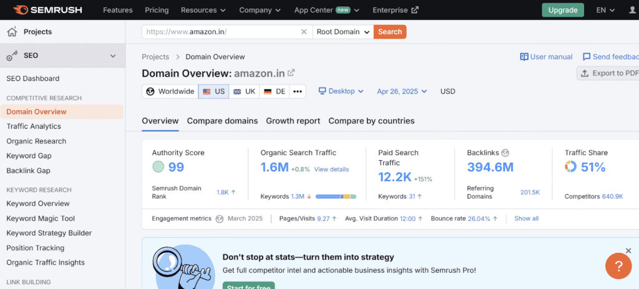Switch database to UK
The image size is (639, 289).
[x=244, y=92]
